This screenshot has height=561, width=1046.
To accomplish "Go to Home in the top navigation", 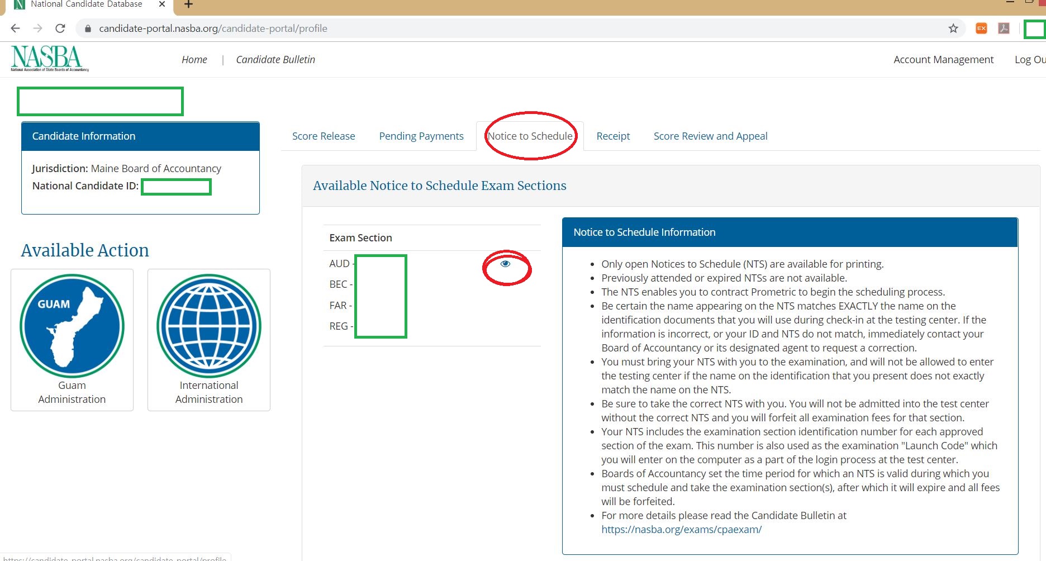I will [x=194, y=60].
